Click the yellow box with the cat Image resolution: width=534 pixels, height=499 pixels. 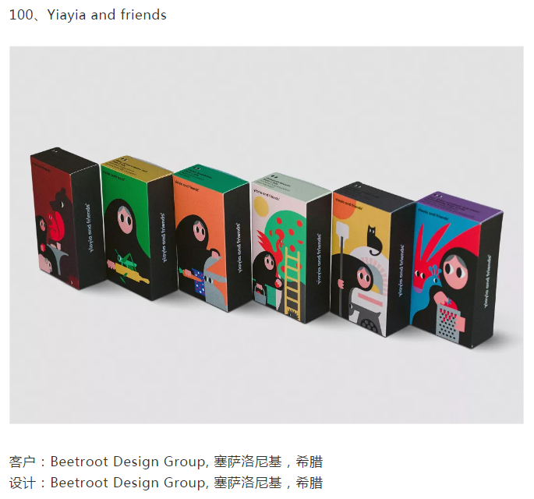click(x=373, y=260)
